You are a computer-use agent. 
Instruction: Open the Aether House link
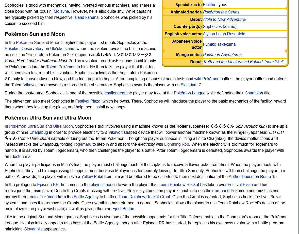tap(241, 177)
